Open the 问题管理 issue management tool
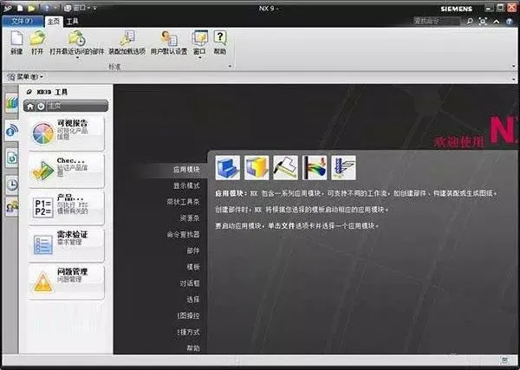 click(66, 282)
